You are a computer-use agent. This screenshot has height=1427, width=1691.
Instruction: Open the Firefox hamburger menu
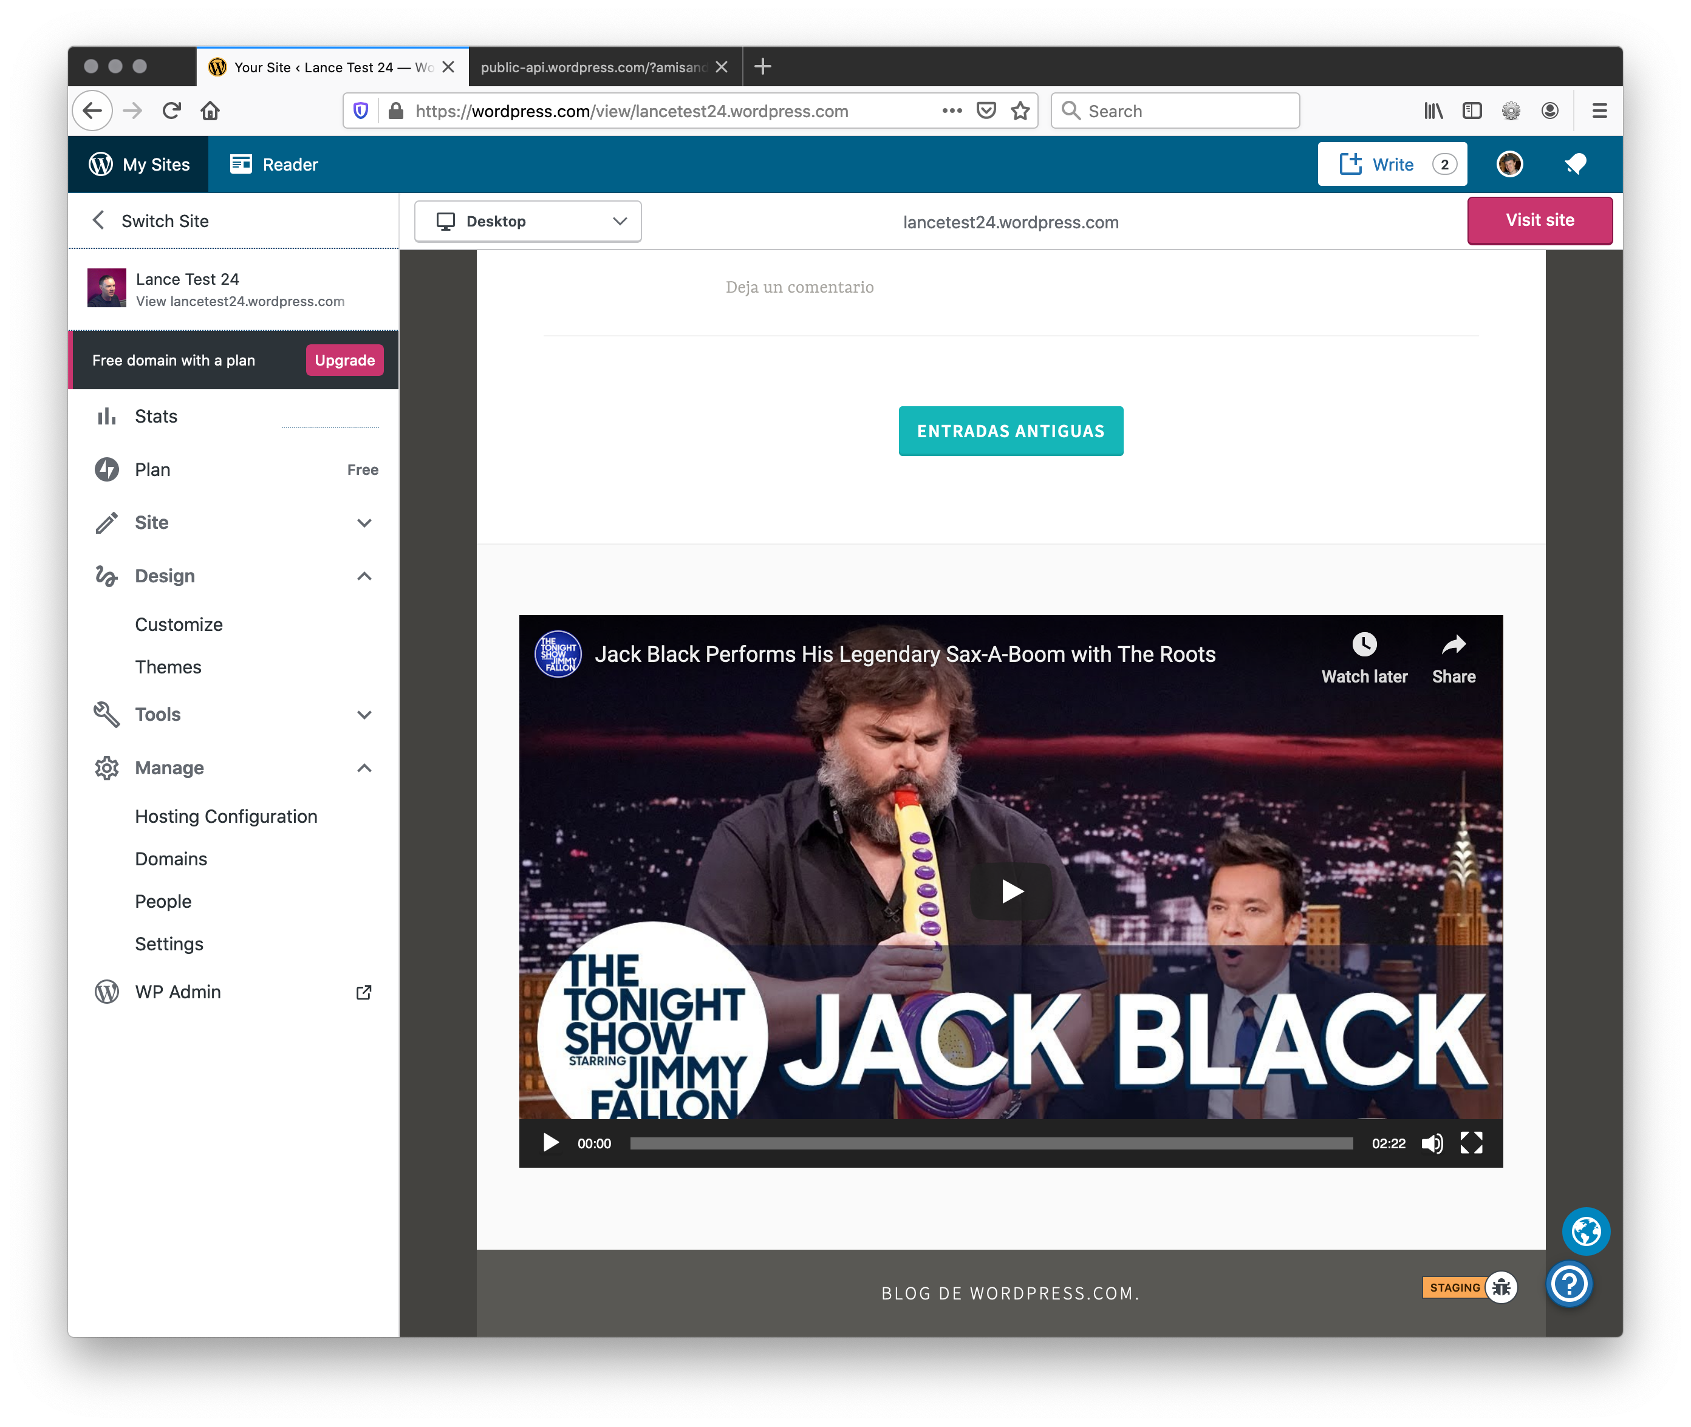[x=1599, y=111]
